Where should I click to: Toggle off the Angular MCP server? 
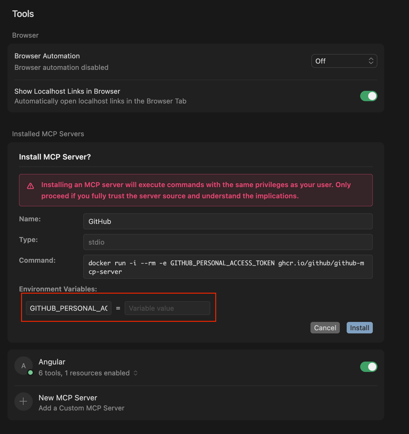369,367
